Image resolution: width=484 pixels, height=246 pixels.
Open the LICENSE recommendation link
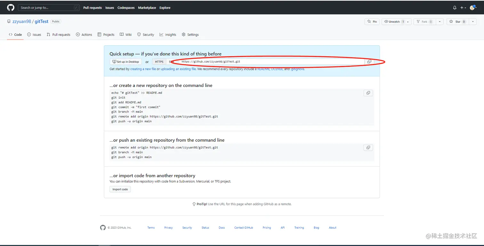click(277, 69)
